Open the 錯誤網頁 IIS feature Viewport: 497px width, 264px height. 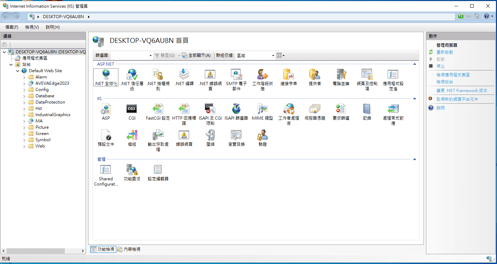tap(184, 138)
